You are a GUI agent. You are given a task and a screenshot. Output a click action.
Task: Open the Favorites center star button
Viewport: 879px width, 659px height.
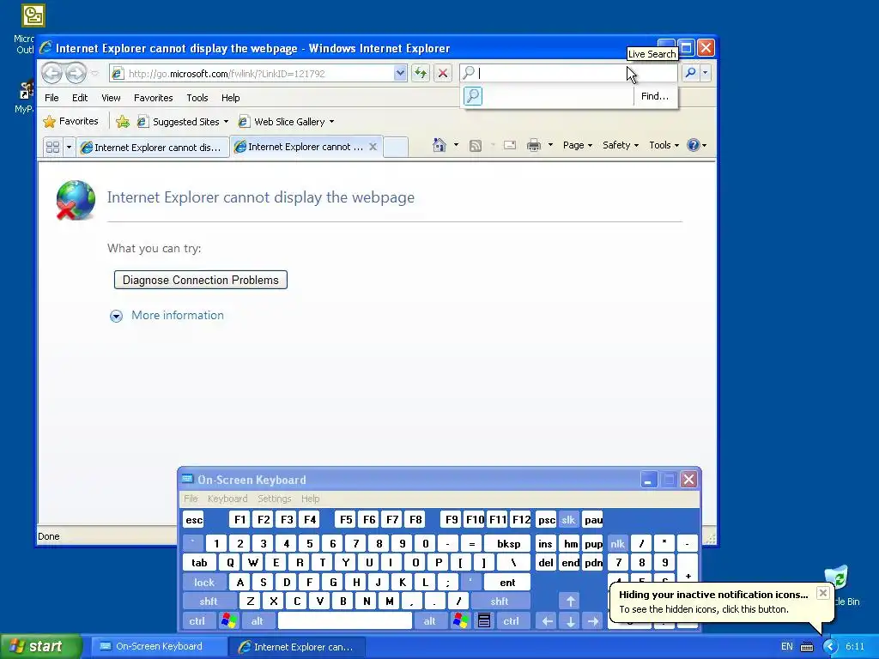pyautogui.click(x=71, y=122)
